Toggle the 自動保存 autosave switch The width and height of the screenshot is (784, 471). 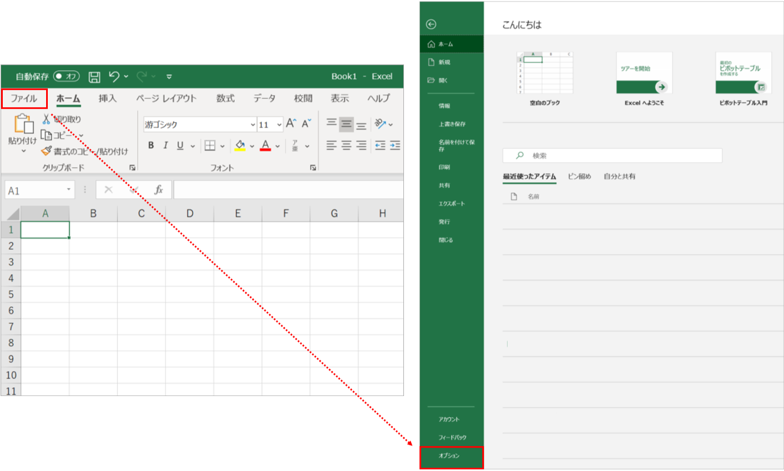(67, 76)
